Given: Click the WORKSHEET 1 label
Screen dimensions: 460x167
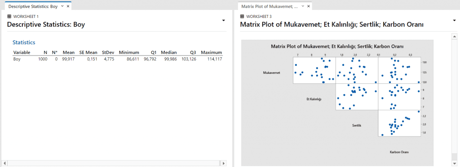Looking at the screenshot, I should 26,17.
